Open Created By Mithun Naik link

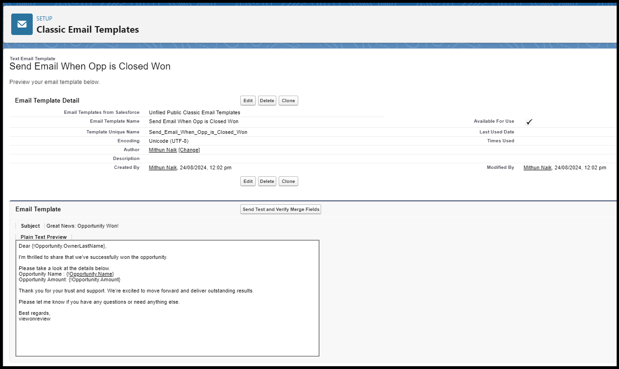[x=163, y=167]
